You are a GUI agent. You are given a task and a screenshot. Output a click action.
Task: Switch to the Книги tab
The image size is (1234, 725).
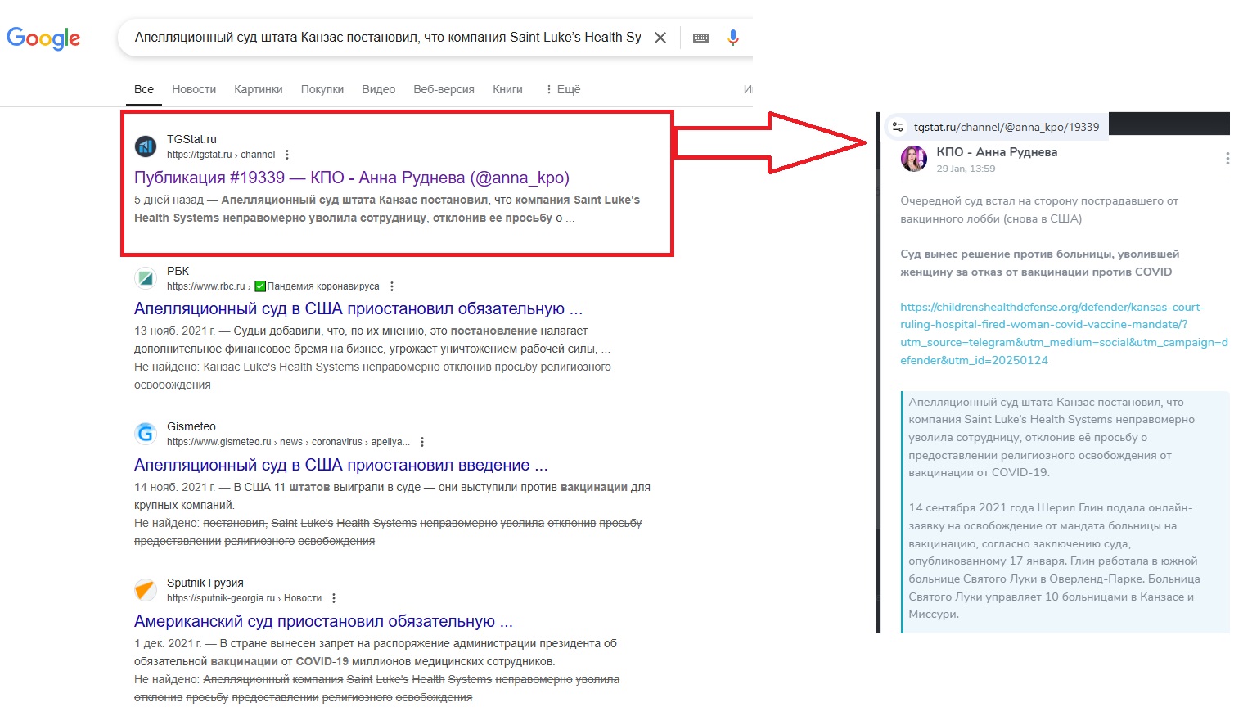[x=507, y=89]
